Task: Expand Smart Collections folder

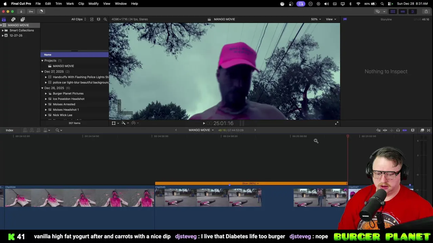Action: [x=3, y=30]
